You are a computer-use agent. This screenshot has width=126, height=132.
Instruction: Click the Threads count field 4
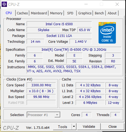coord(115,115)
